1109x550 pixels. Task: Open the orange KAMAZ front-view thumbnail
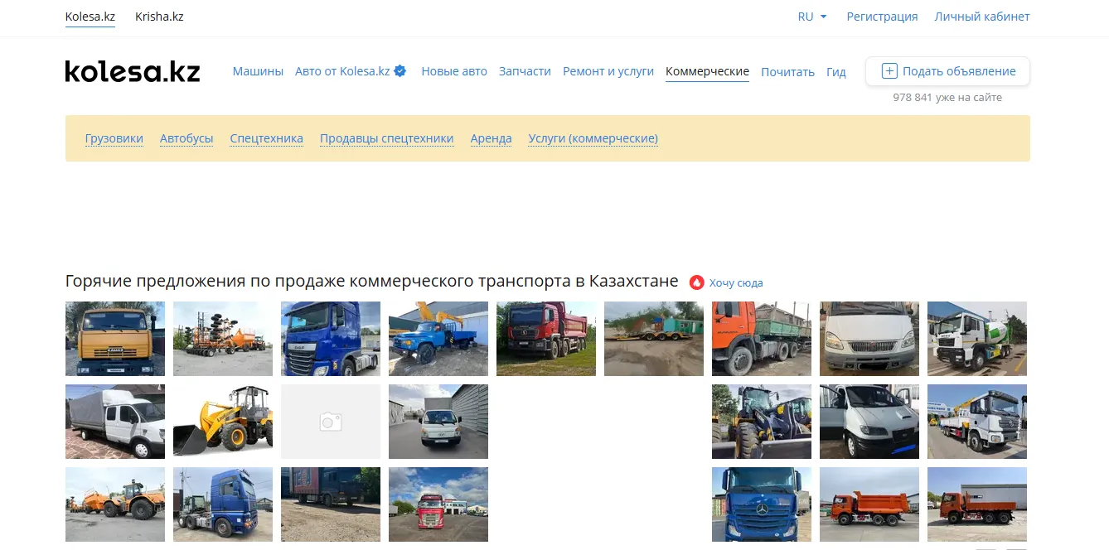click(115, 339)
